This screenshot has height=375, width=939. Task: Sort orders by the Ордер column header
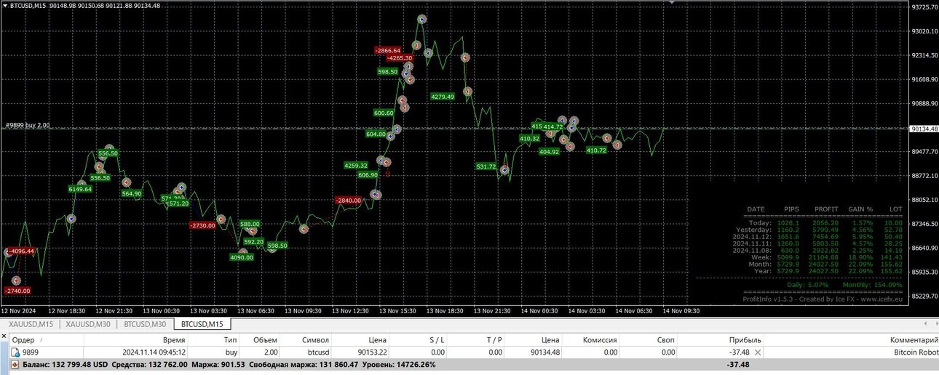(x=24, y=340)
